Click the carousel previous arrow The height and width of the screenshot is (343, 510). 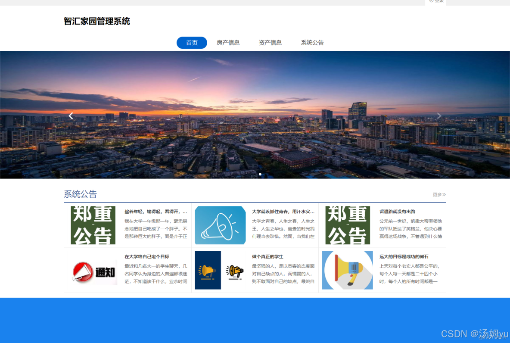(x=71, y=115)
